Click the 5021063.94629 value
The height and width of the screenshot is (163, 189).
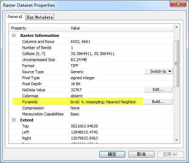(84, 126)
